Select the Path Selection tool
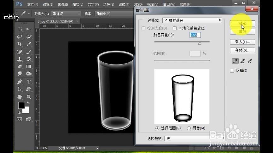 pyautogui.click(x=20, y=89)
